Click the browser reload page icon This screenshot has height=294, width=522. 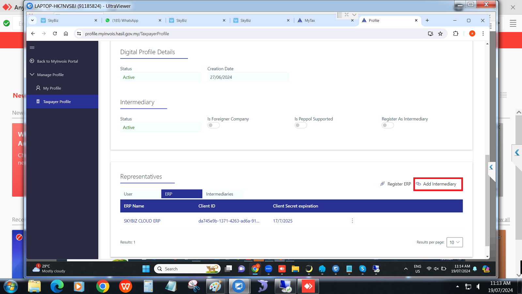click(x=55, y=34)
